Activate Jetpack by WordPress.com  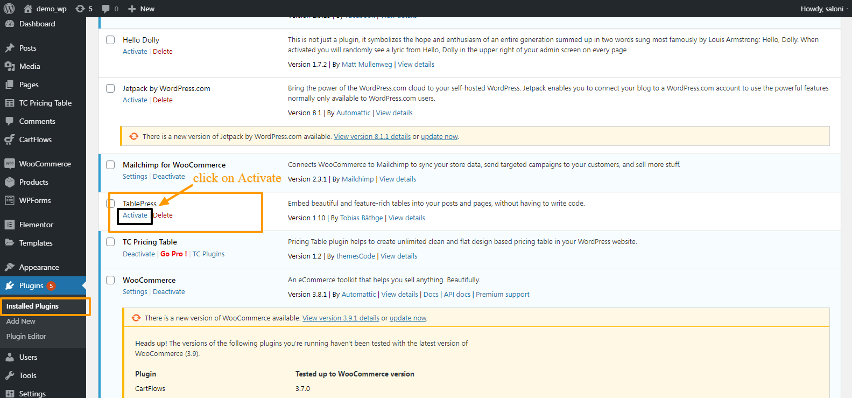(x=135, y=100)
